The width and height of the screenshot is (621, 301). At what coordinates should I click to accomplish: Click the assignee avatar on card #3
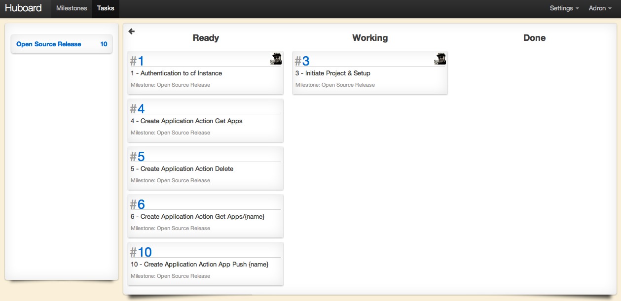439,58
